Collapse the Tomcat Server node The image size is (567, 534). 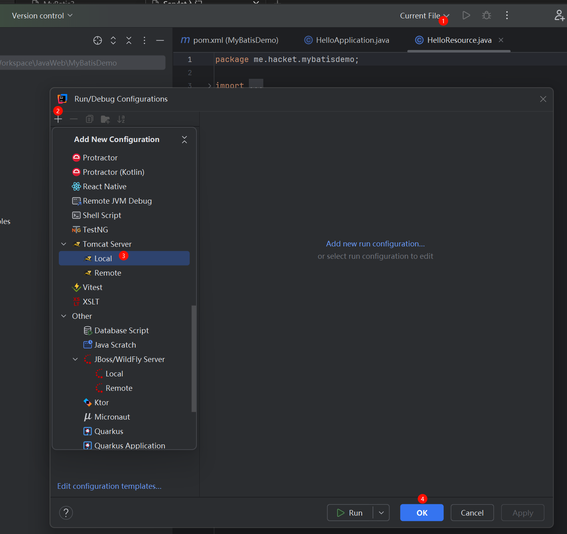[64, 244]
